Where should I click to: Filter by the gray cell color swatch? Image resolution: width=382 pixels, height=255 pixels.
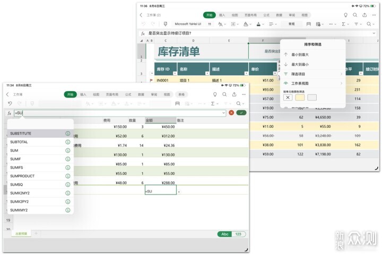click(x=312, y=98)
